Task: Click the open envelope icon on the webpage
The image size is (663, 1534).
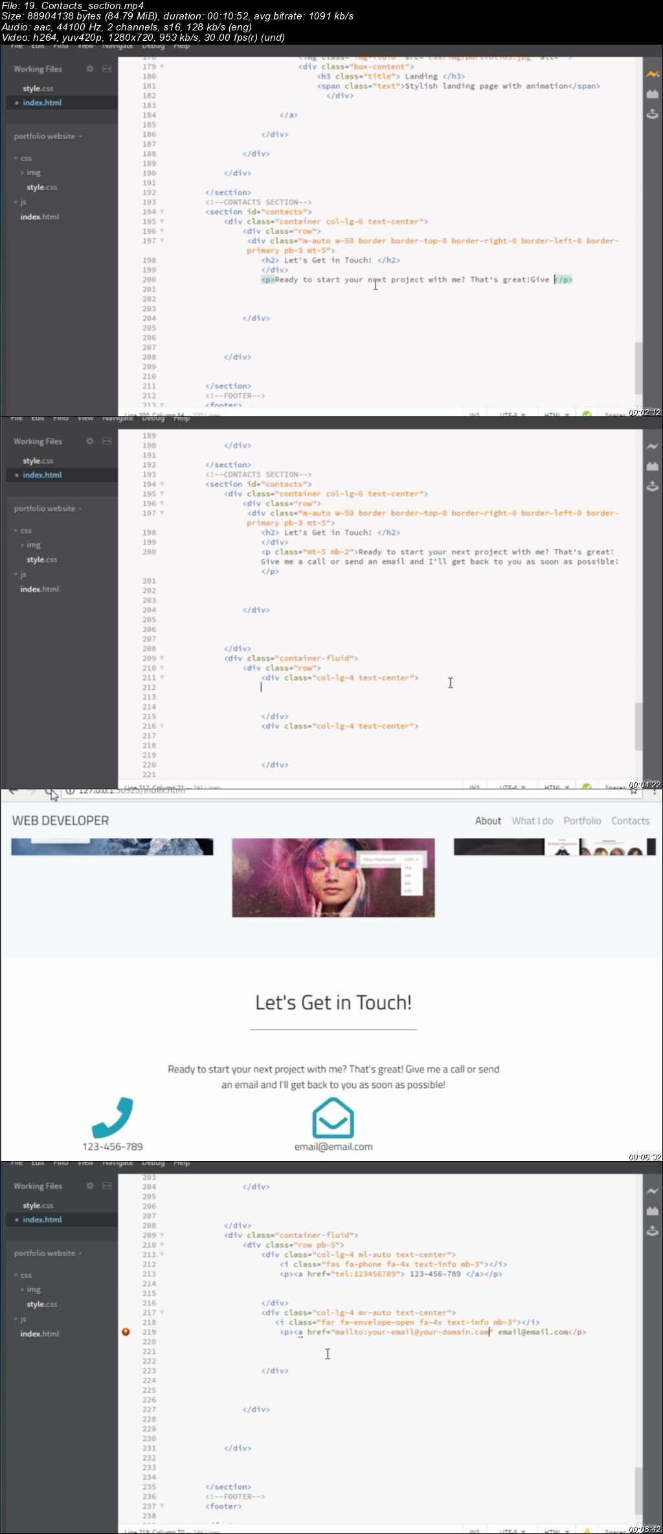Action: coord(333,1118)
